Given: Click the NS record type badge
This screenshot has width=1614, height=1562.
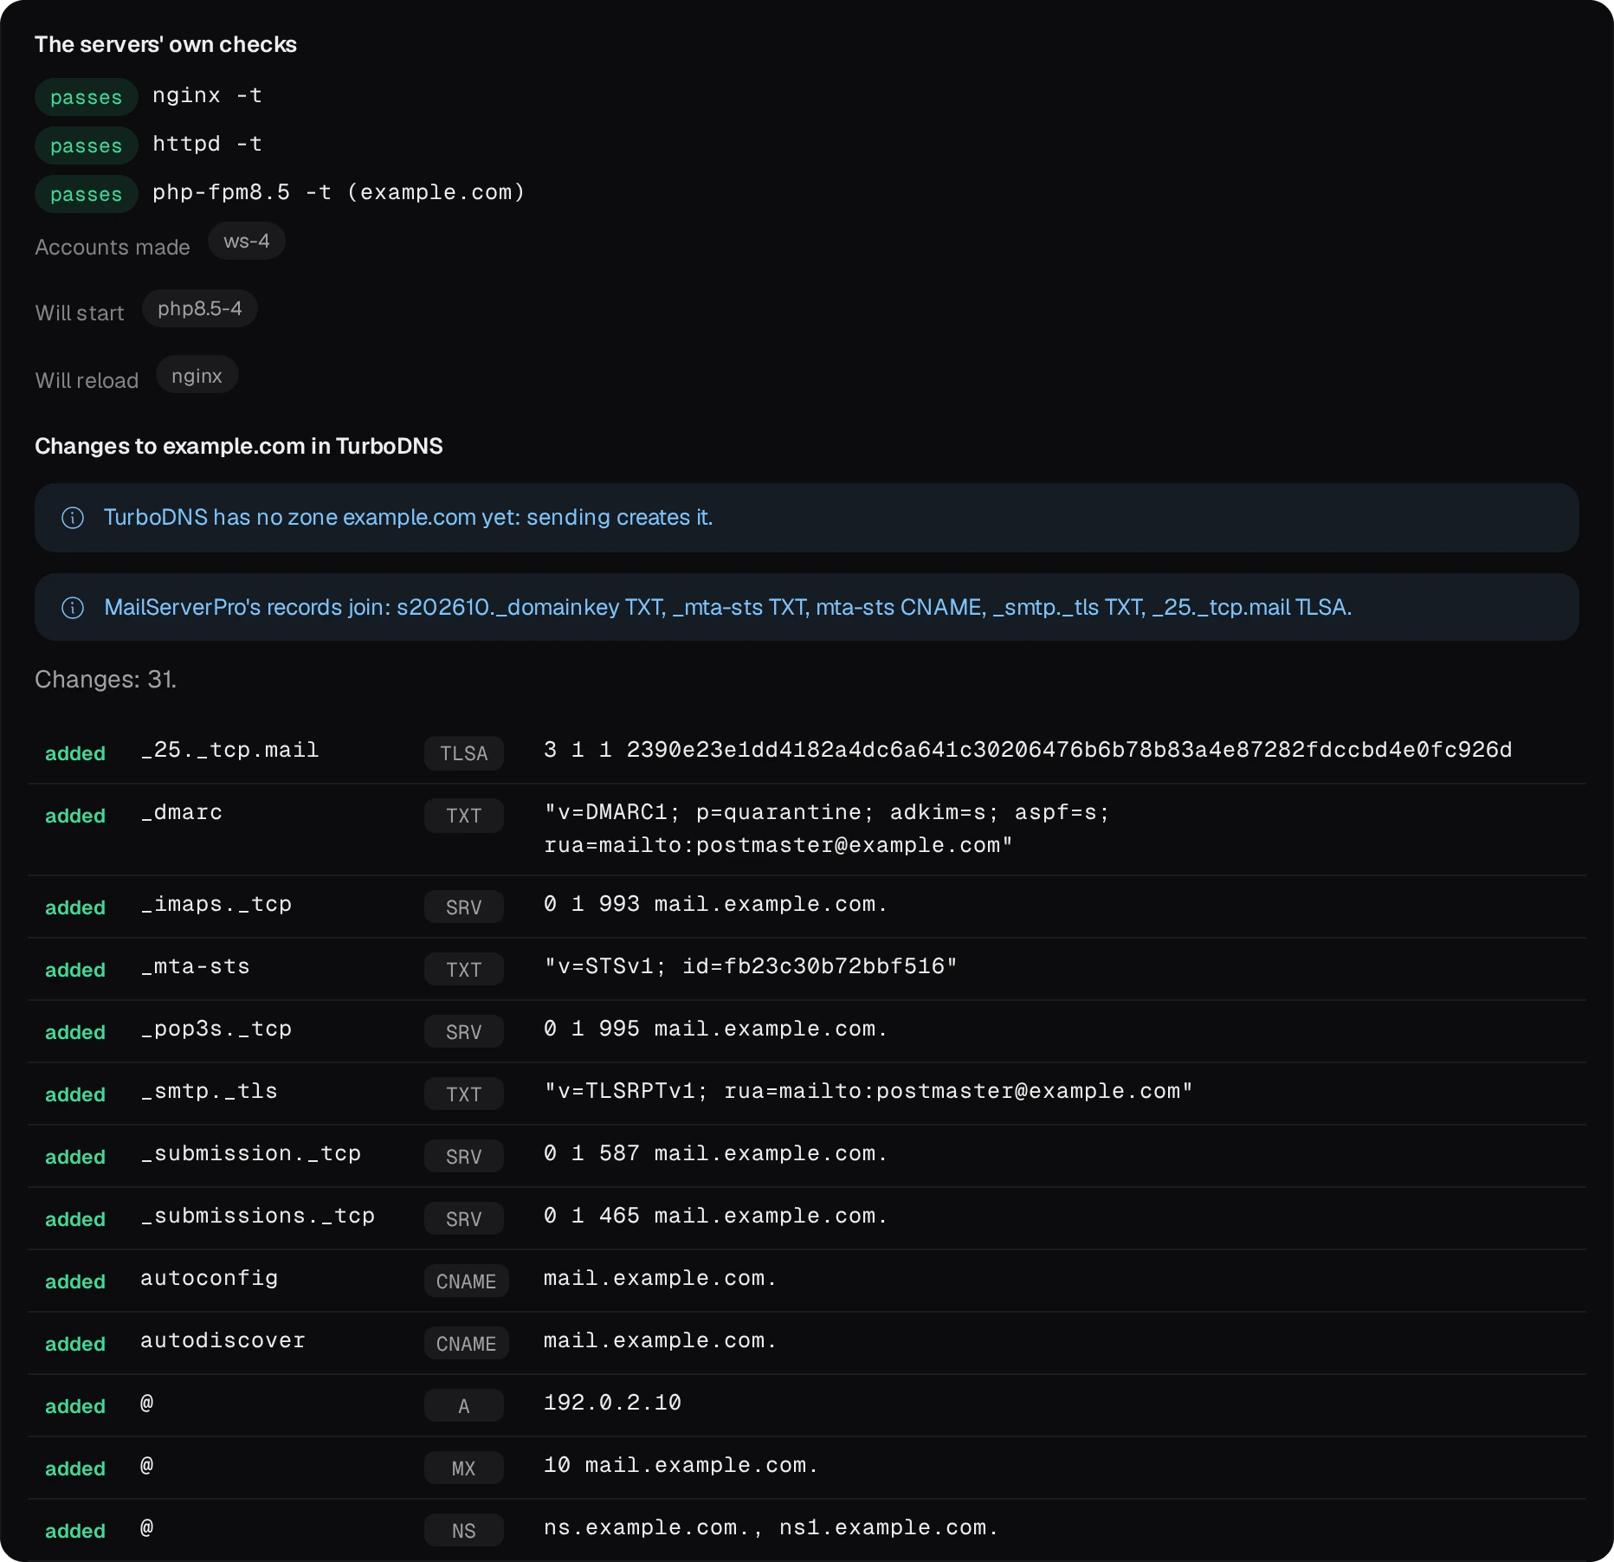Looking at the screenshot, I should pyautogui.click(x=464, y=1531).
